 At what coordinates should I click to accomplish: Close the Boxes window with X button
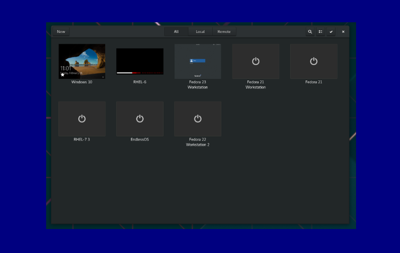pyautogui.click(x=343, y=32)
